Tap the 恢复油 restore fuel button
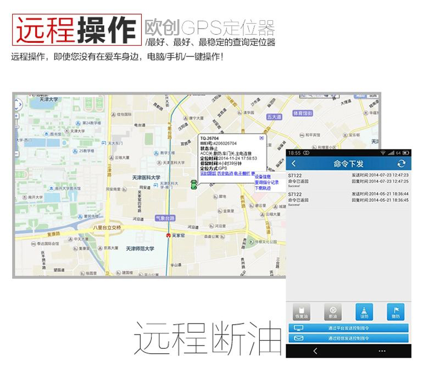434x373 pixels. (302, 312)
